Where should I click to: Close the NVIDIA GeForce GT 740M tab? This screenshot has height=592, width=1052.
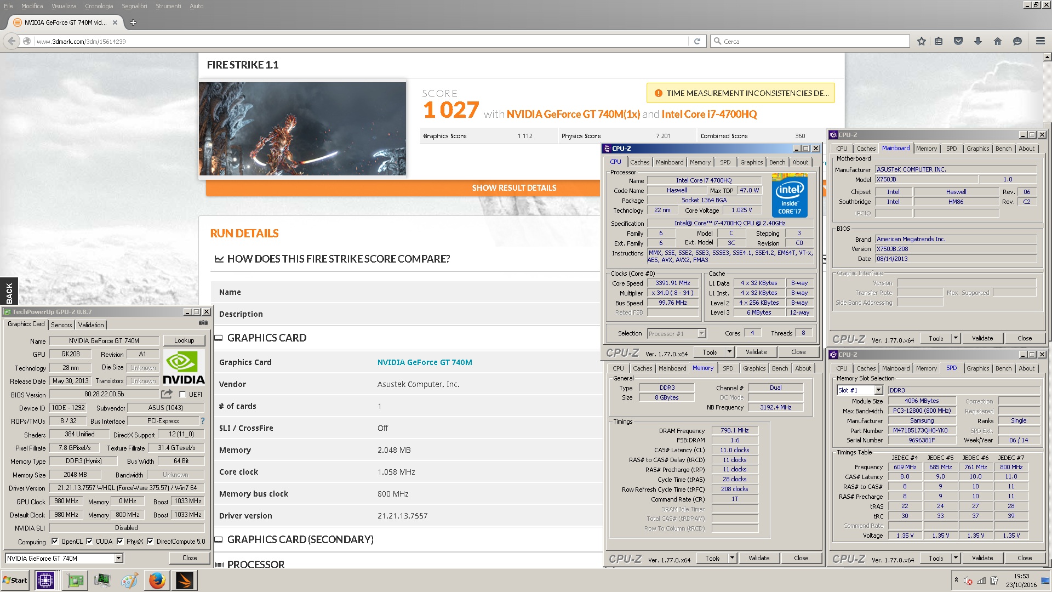coord(115,22)
